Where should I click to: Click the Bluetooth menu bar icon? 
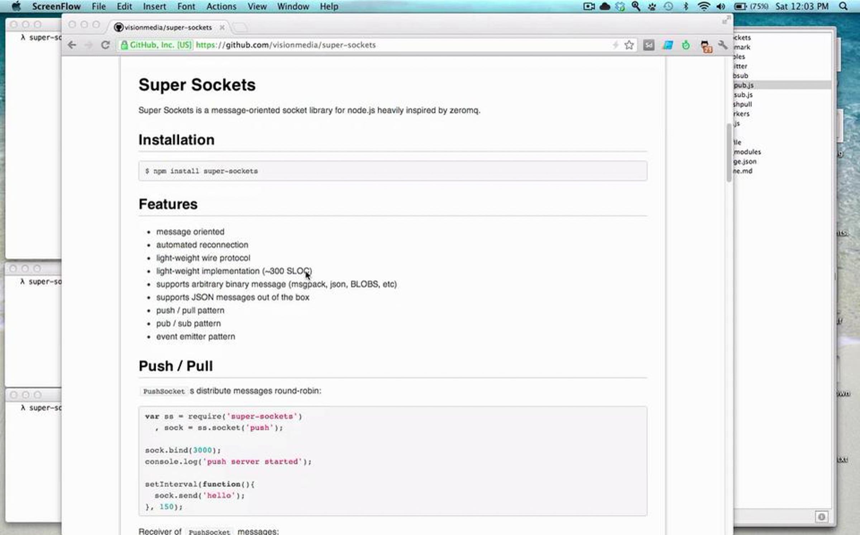(686, 6)
